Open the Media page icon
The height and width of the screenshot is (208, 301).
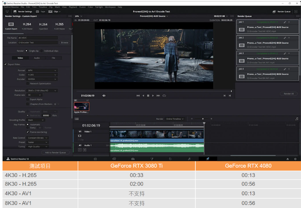[95, 159]
